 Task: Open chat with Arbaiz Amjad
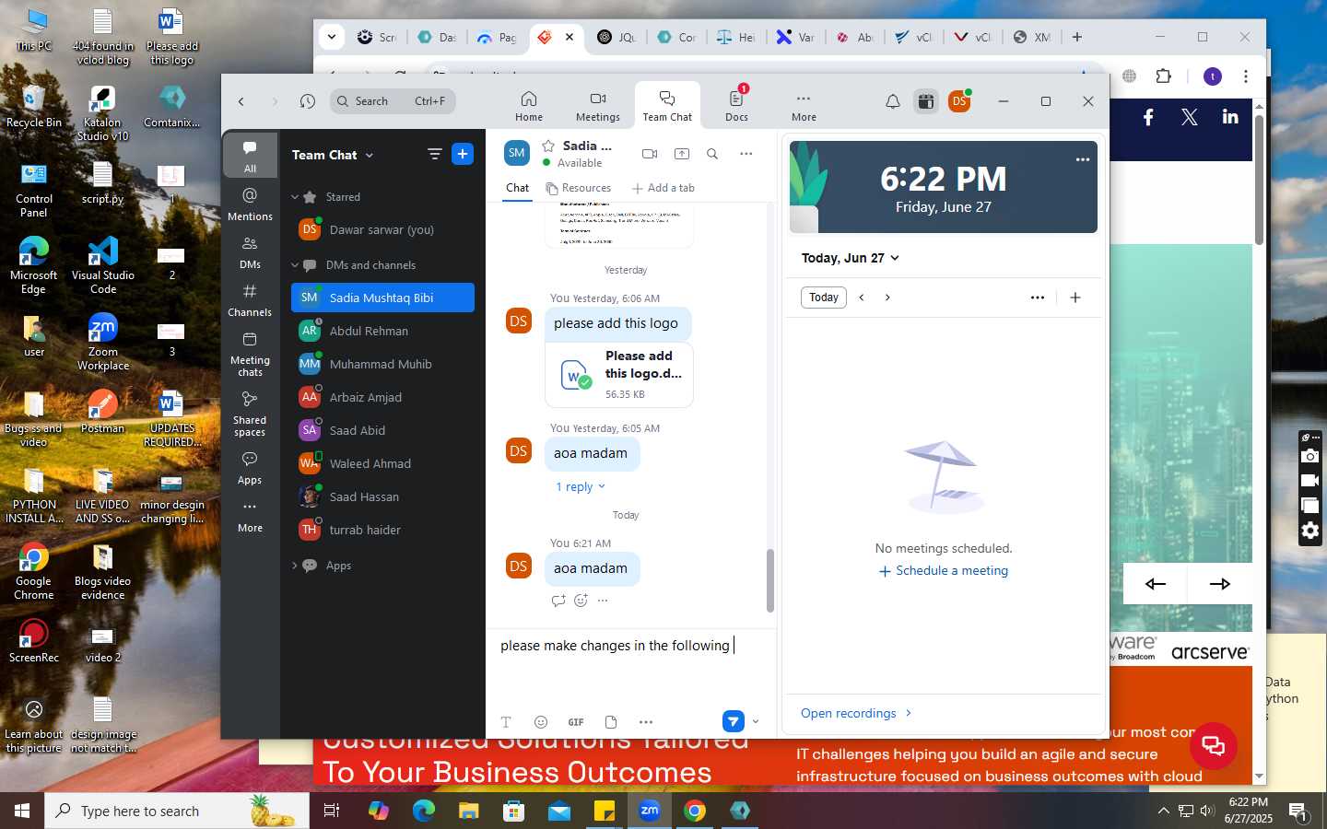point(382,398)
